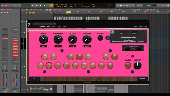
Task: Toggle the solo speaker icon in the control bar
Action: (121, 6)
